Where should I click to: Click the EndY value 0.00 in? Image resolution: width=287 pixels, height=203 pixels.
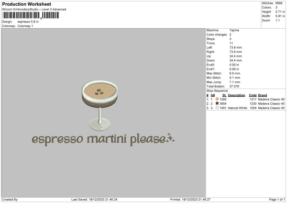click(234, 69)
